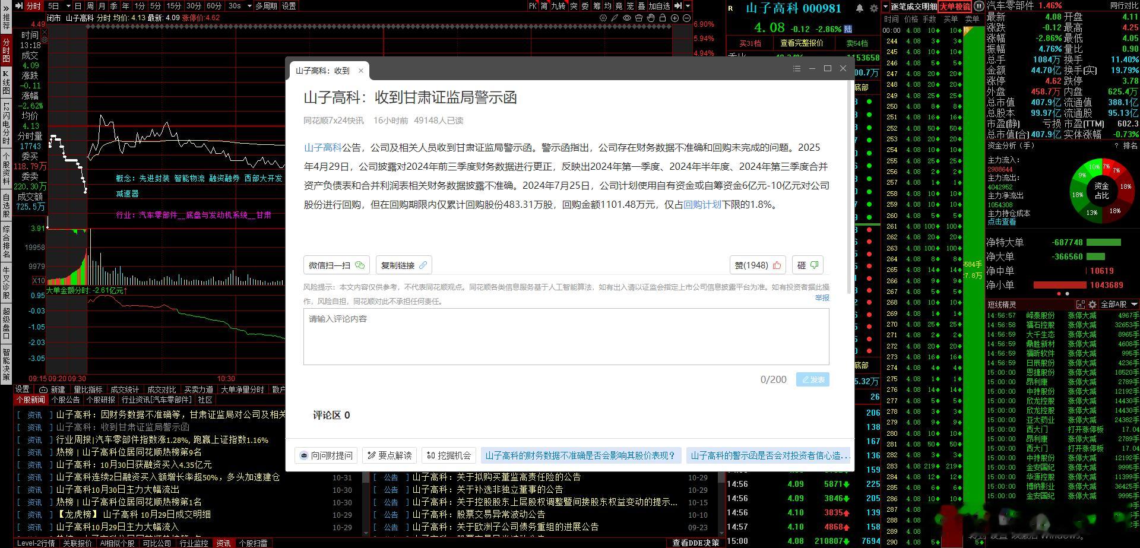Click the comment input box 请输入评论内容

click(x=564, y=335)
